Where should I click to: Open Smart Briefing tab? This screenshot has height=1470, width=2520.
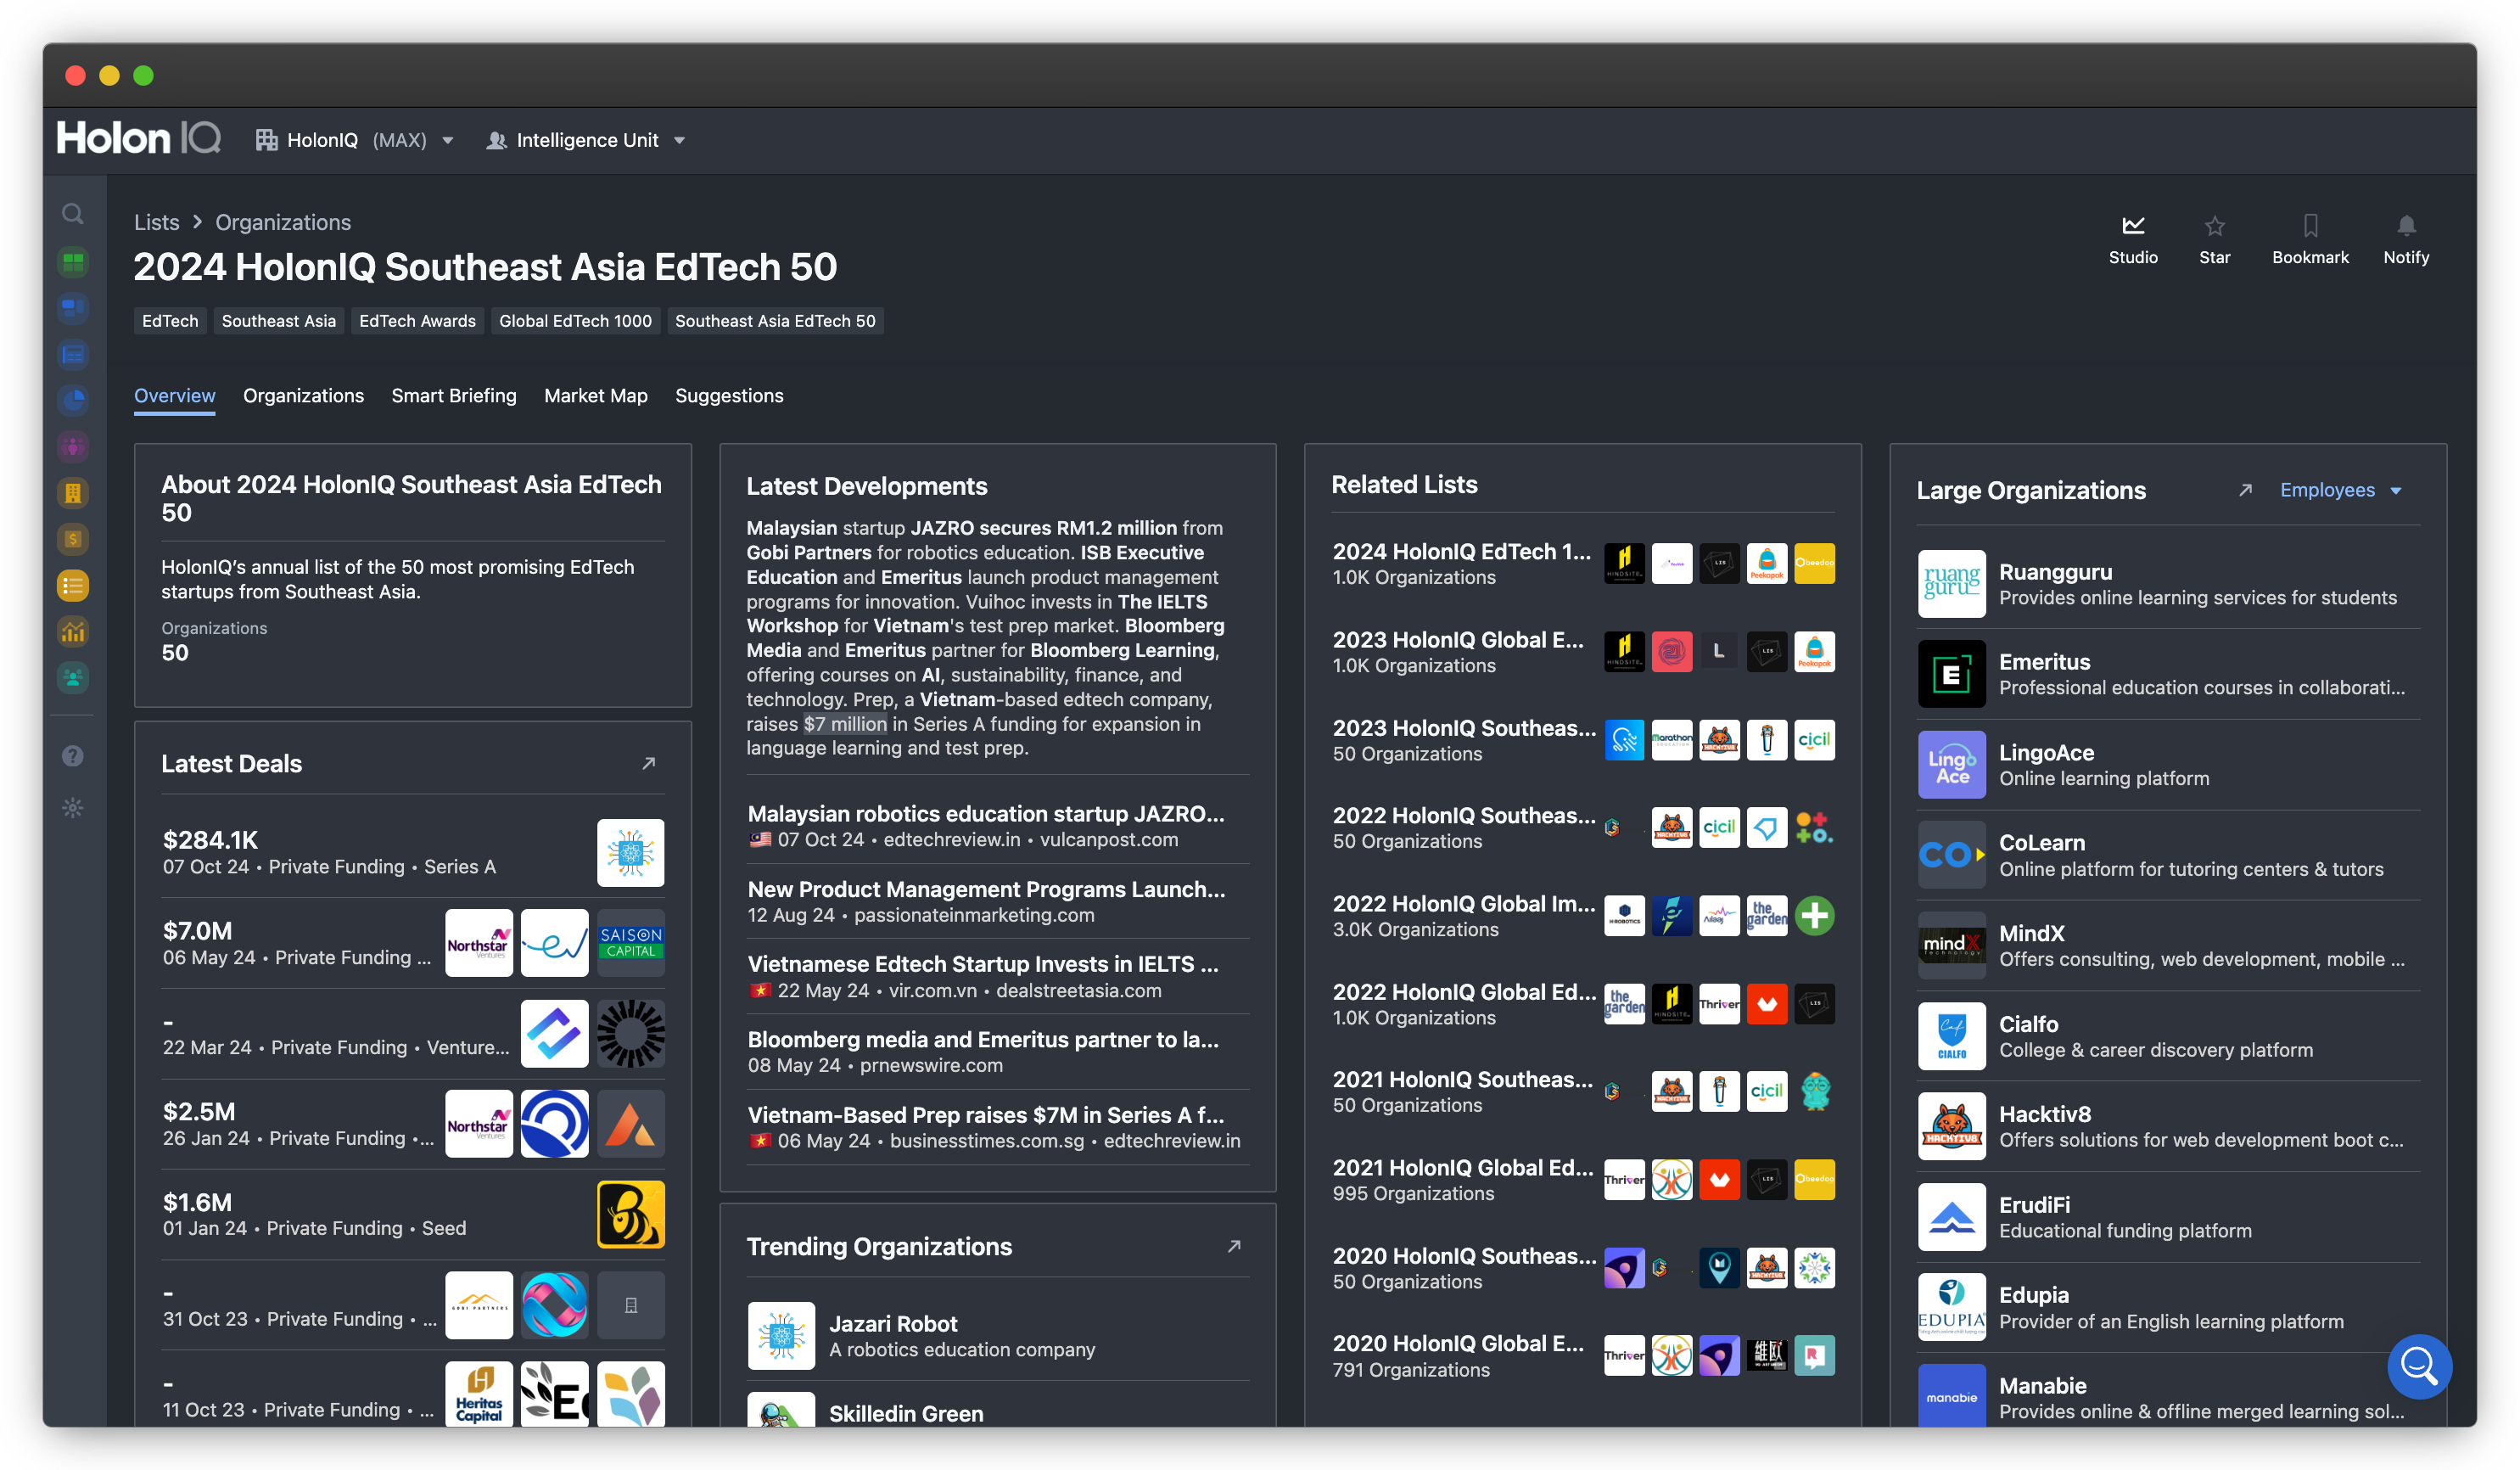(454, 396)
